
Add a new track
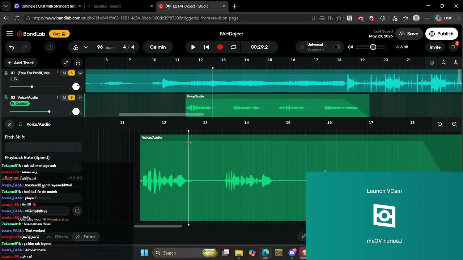pyautogui.click(x=21, y=63)
